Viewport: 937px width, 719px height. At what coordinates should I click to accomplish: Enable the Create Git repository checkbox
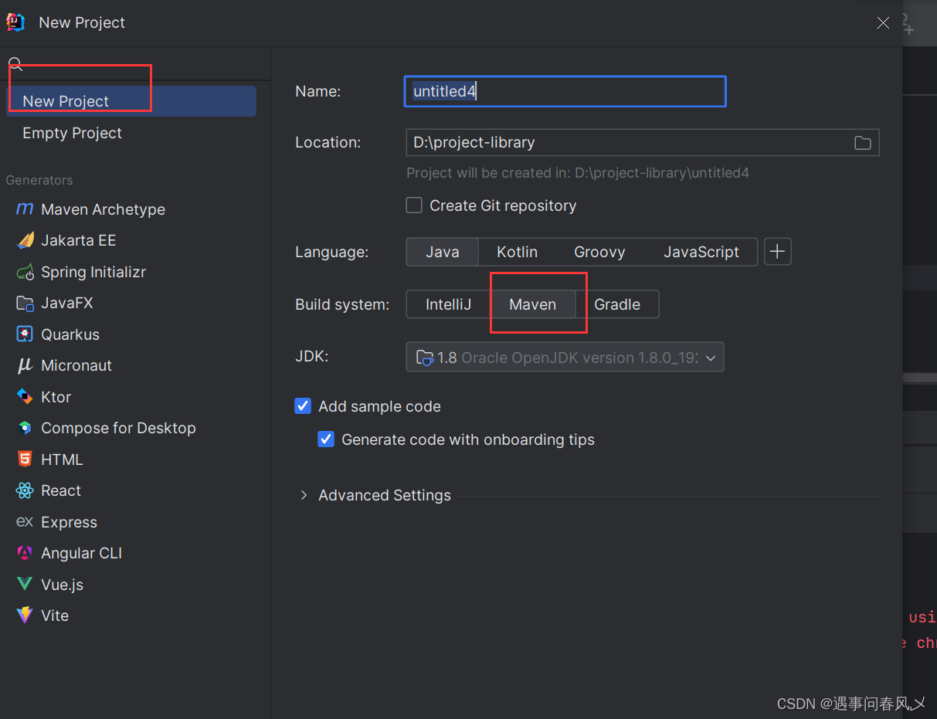[415, 205]
